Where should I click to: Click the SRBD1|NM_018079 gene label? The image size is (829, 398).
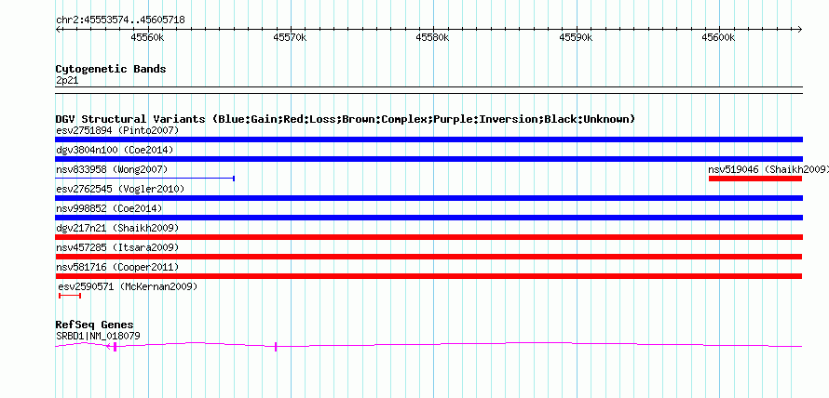point(98,336)
